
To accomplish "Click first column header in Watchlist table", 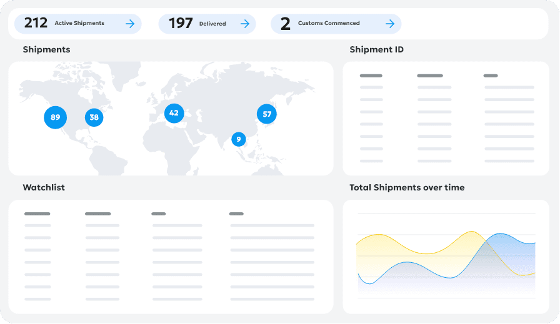I will tap(37, 214).
